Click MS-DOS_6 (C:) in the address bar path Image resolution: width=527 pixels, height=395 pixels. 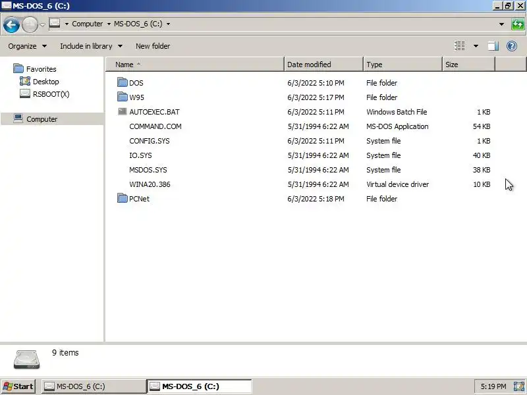[x=138, y=24]
